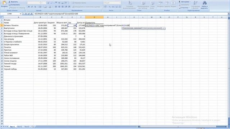
Task: Confirm formula with the checkmark button
Action: coord(29,14)
